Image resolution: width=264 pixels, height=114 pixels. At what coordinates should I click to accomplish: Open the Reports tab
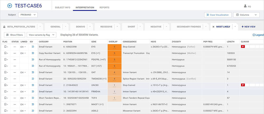[104, 7]
